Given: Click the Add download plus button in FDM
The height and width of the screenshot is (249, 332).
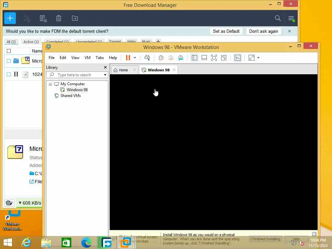Looking at the screenshot, I should 10,18.
